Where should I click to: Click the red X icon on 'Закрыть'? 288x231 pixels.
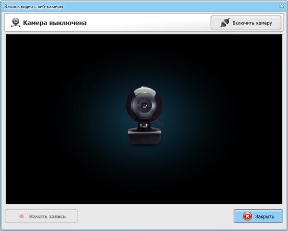coord(247,216)
